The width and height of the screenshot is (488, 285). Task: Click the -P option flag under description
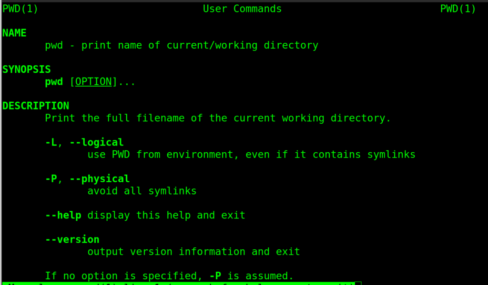coord(51,179)
